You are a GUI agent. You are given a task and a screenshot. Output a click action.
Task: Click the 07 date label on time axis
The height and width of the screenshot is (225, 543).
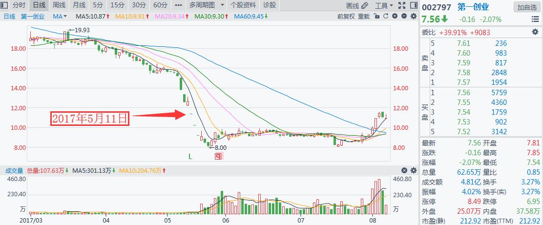[301, 220]
